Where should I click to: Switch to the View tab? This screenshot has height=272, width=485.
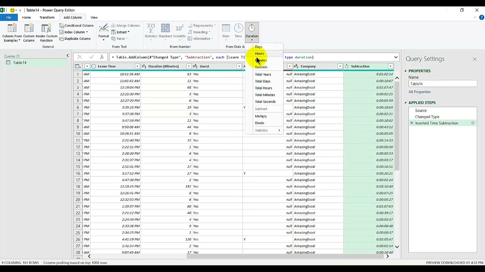click(94, 17)
